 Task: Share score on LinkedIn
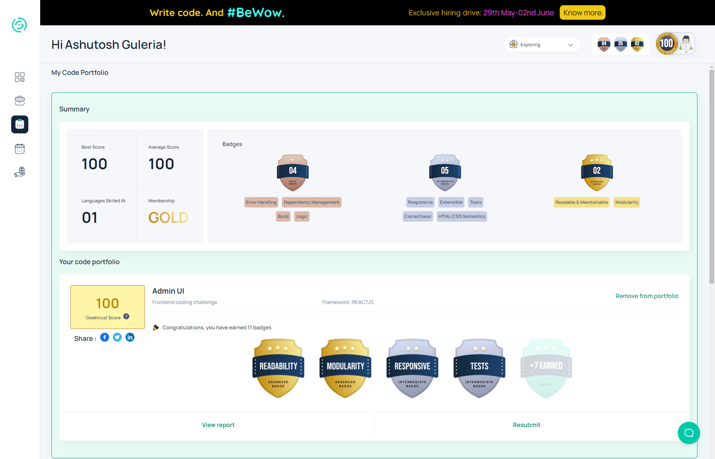point(130,338)
